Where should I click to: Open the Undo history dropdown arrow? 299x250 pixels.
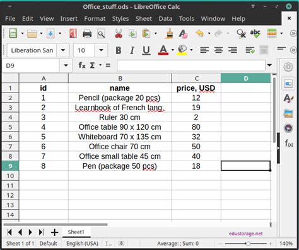coord(209,33)
